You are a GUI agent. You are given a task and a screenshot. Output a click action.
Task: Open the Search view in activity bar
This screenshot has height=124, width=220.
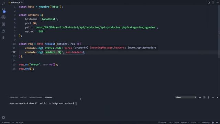point(3,3)
